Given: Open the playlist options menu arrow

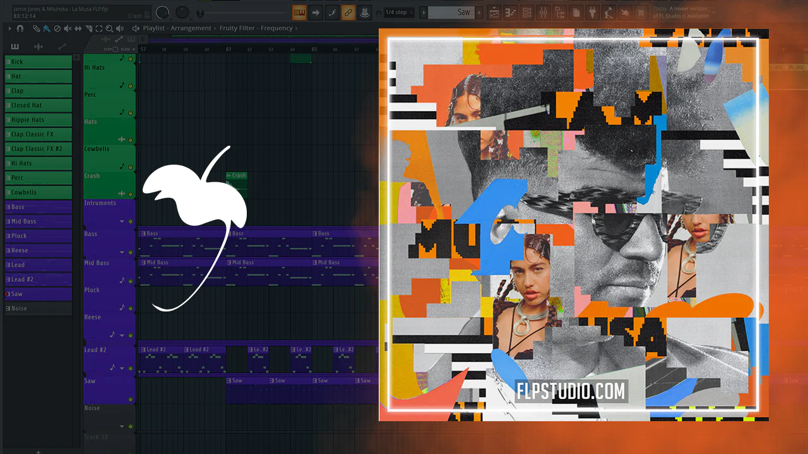Looking at the screenshot, I should [10, 28].
